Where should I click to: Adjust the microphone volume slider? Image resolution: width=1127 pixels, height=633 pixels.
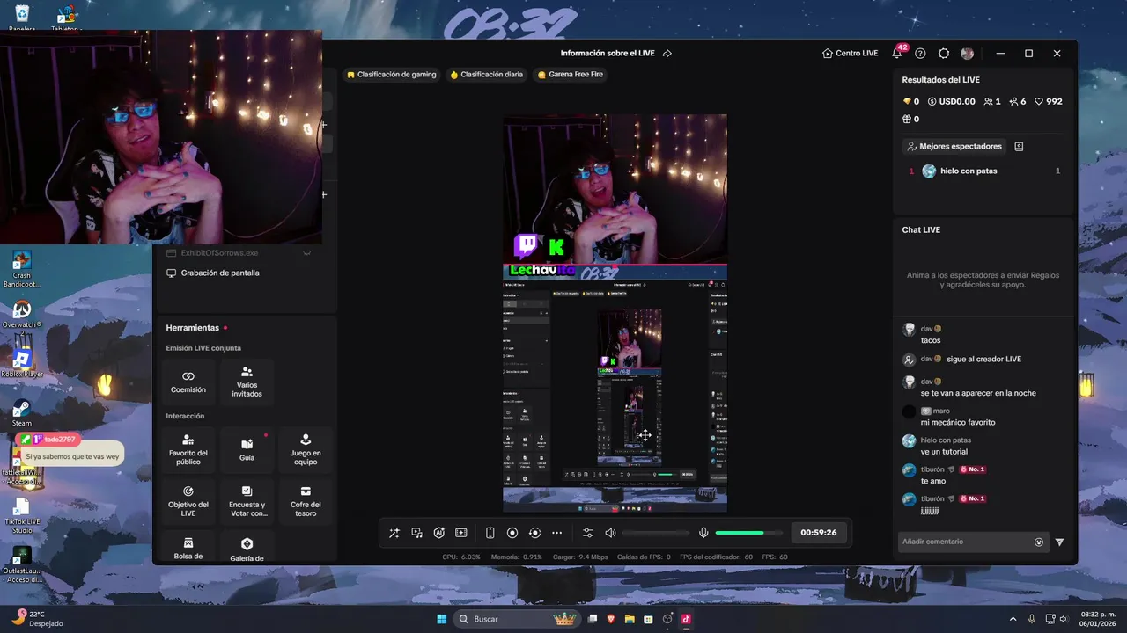pos(748,533)
